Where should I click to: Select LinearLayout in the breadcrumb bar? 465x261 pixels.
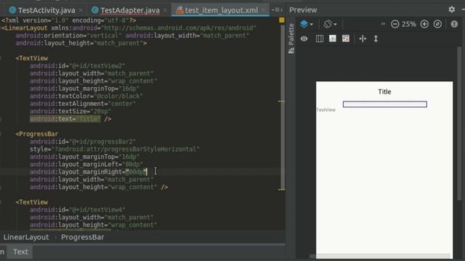[26, 237]
